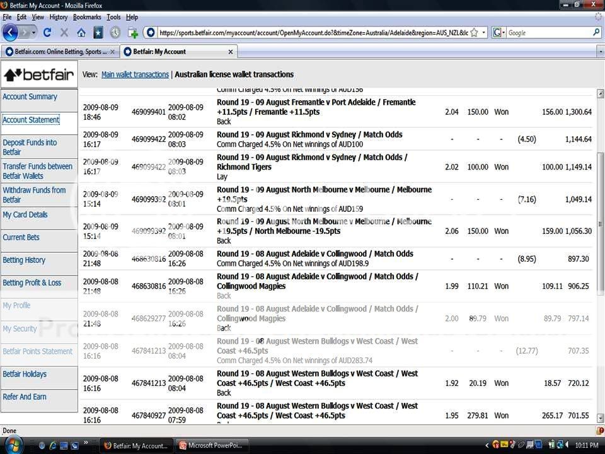
Task: Open My Security in sidebar
Action: click(20, 329)
